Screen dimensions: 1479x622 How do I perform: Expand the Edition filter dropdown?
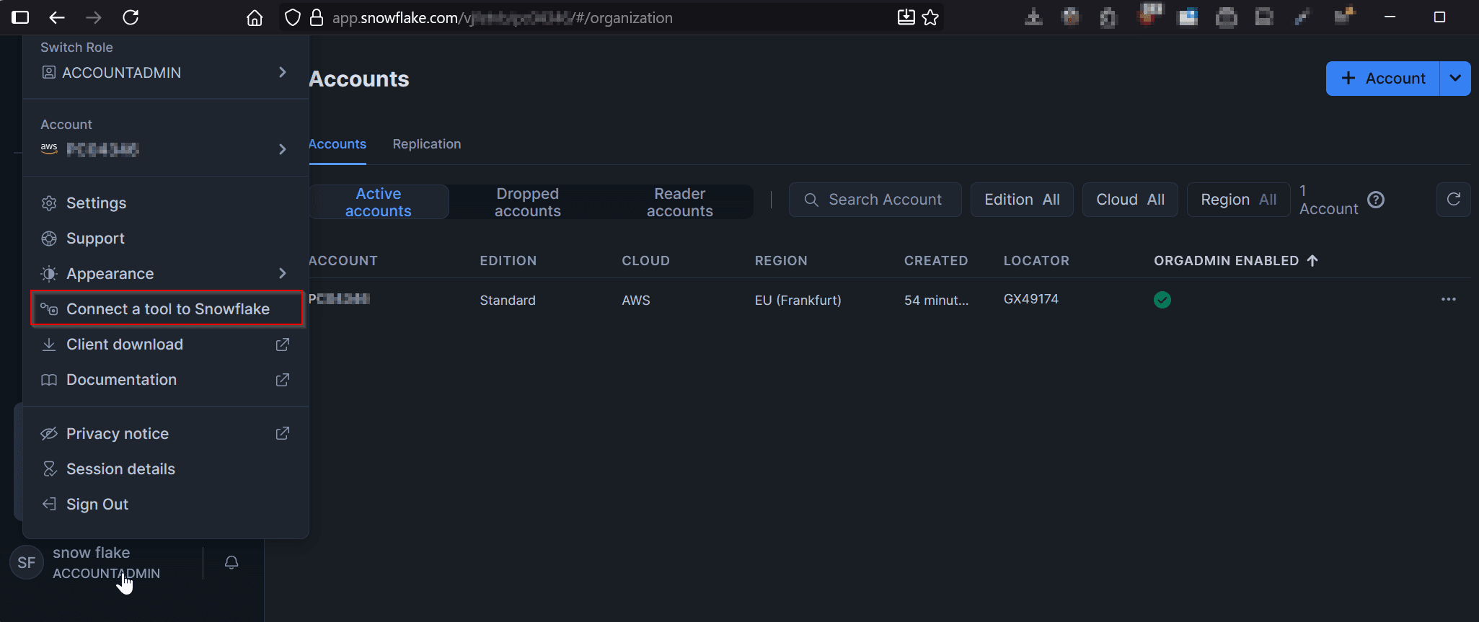[x=1021, y=200]
